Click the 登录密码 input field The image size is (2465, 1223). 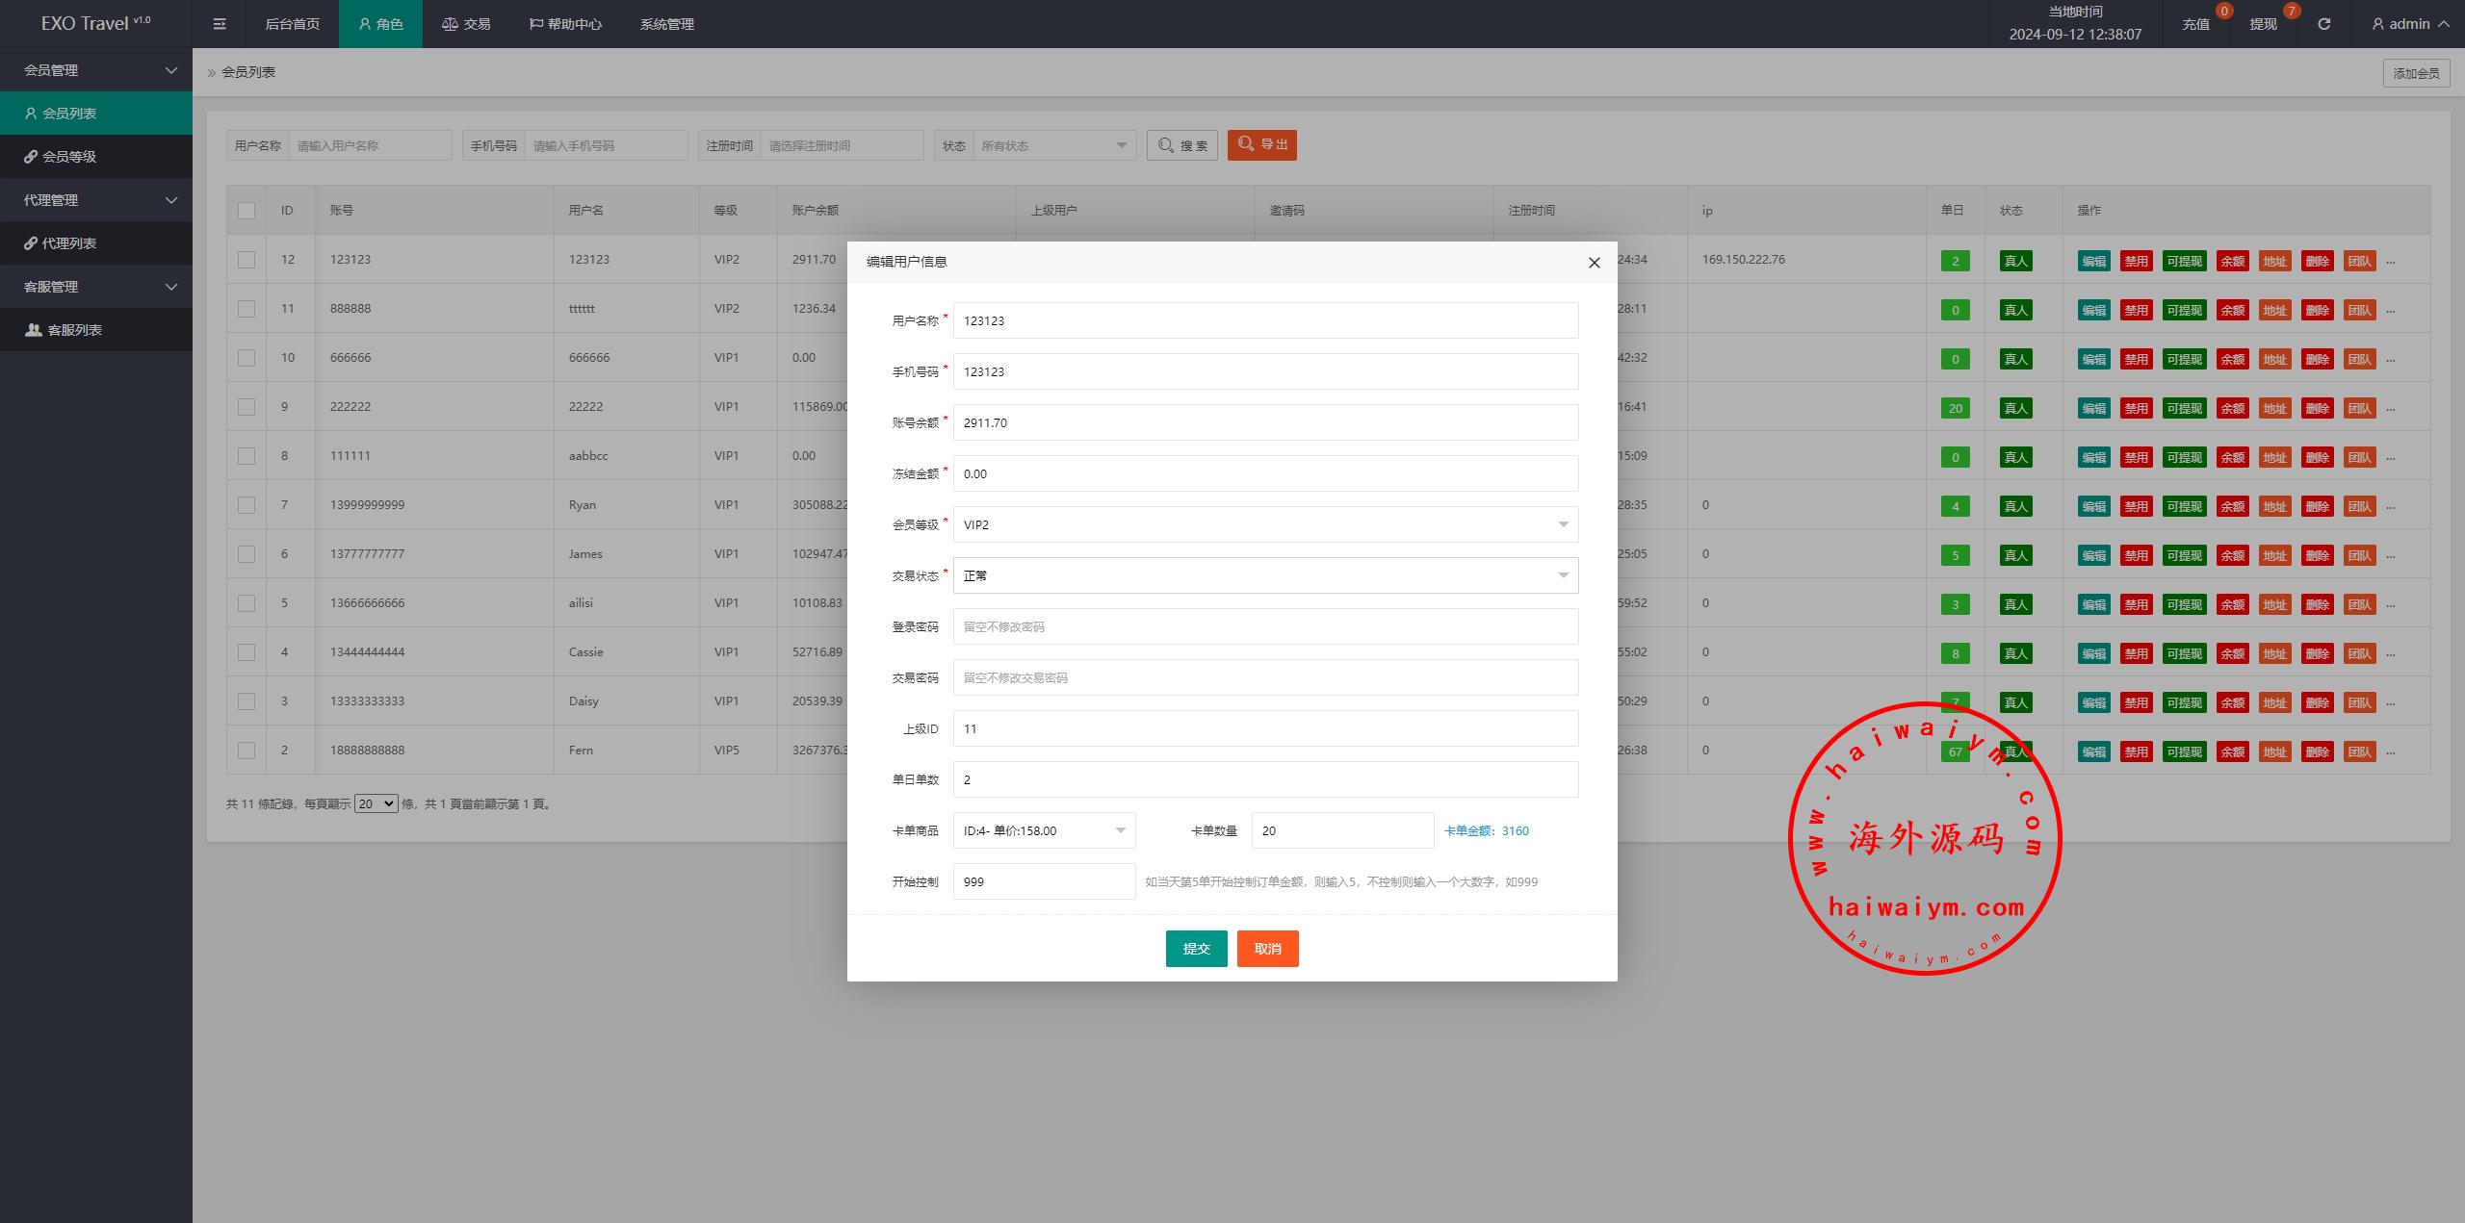coord(1264,626)
